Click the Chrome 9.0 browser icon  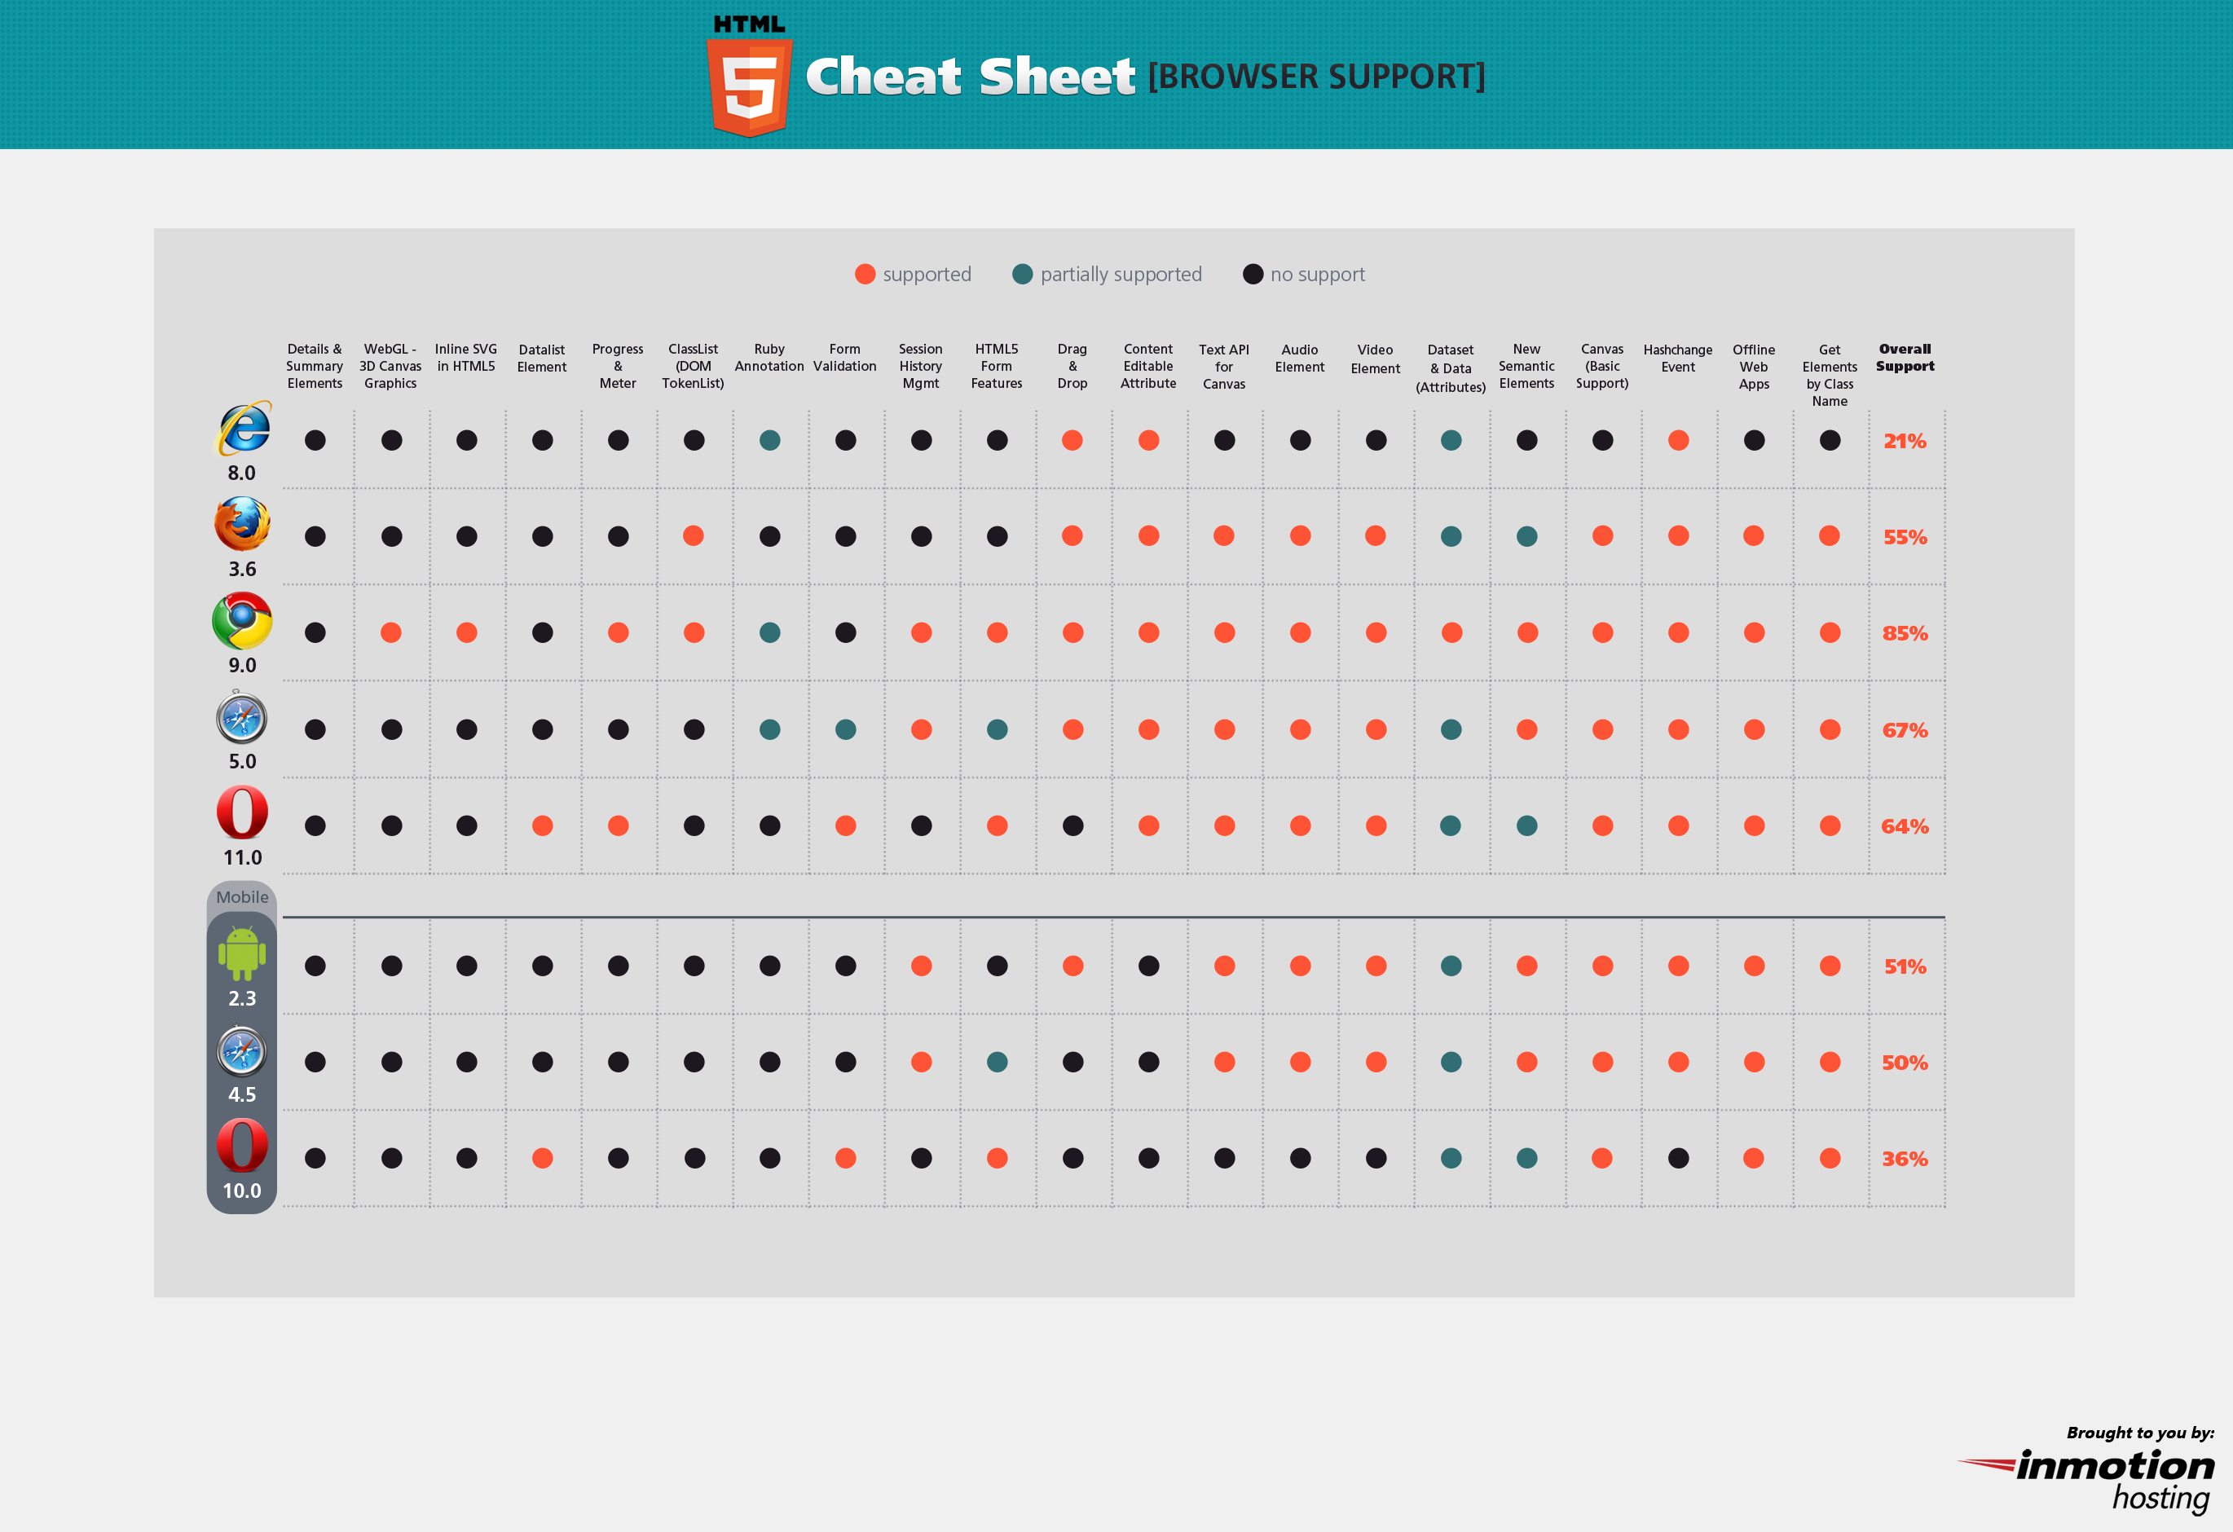pyautogui.click(x=242, y=620)
